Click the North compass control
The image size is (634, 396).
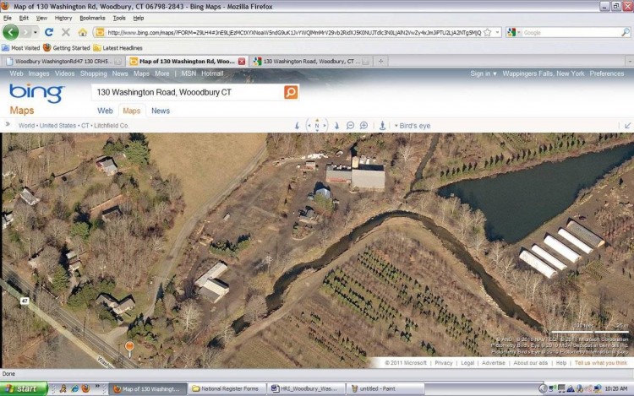[x=317, y=126]
